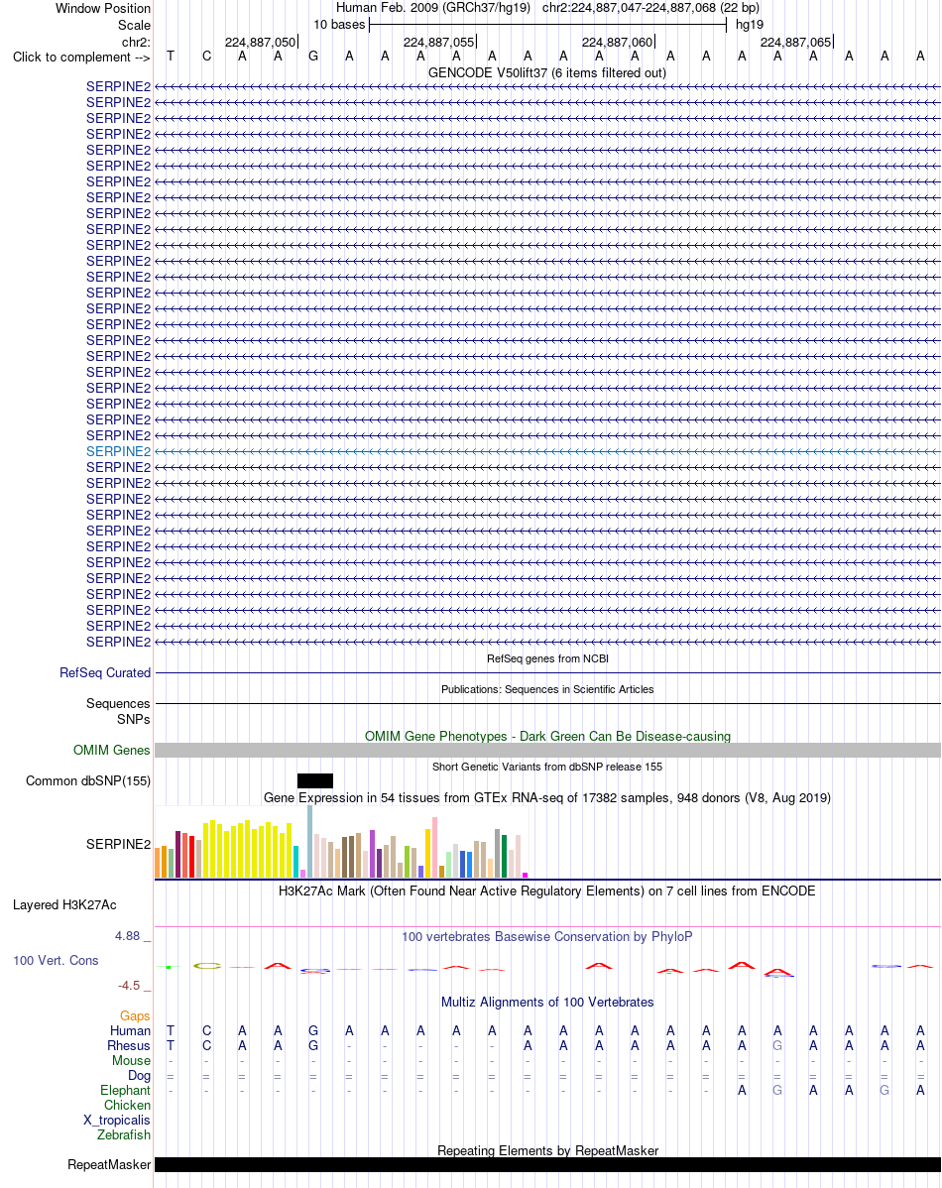Open the RepeatMasker track label
This screenshot has height=1188, width=942.
tap(109, 1164)
